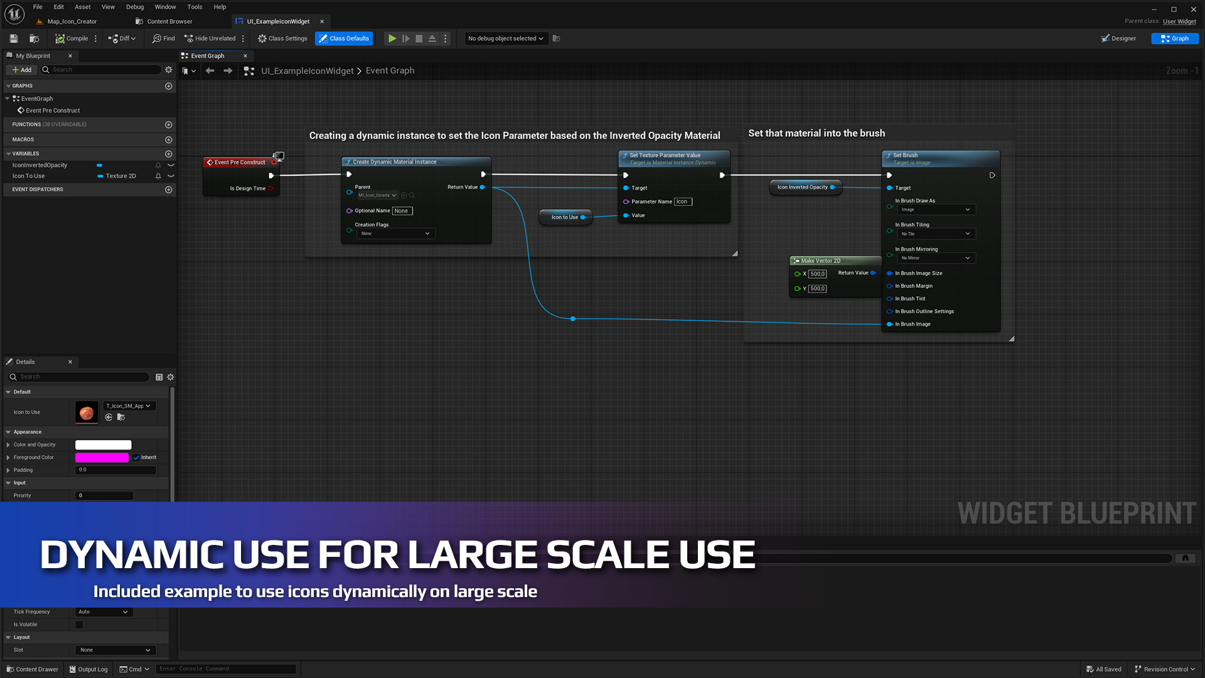
Task: Browse to Icon to Use asset
Action: [x=121, y=417]
